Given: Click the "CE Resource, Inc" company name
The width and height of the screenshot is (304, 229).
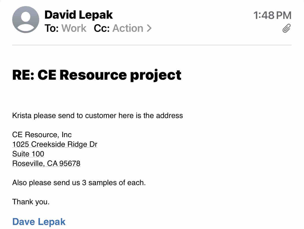Looking at the screenshot, I should point(42,135).
